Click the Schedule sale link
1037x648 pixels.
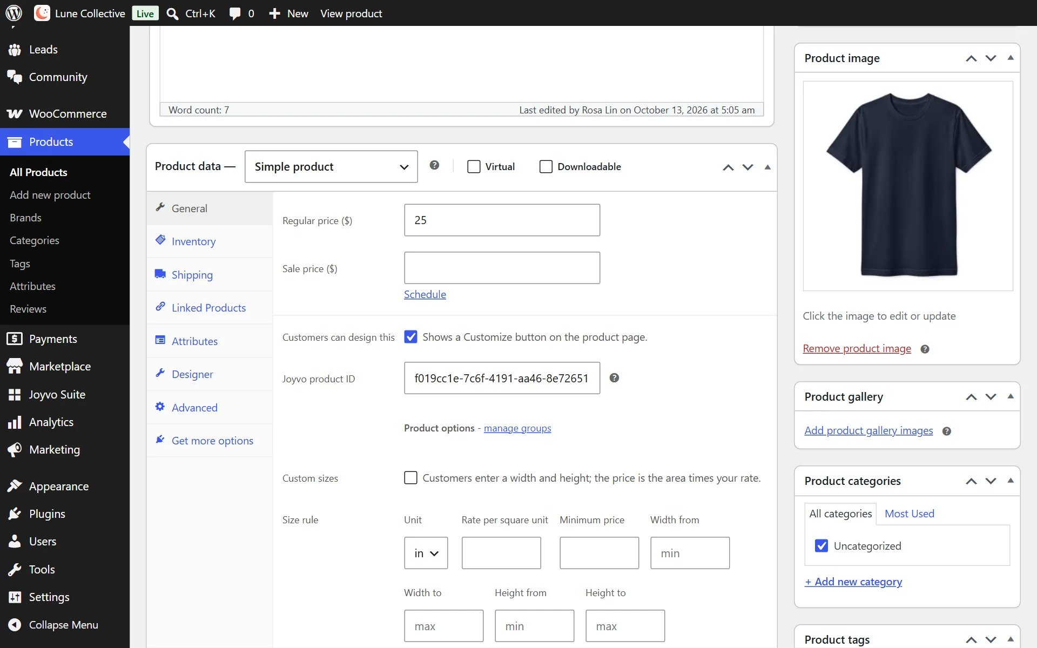[x=425, y=294]
